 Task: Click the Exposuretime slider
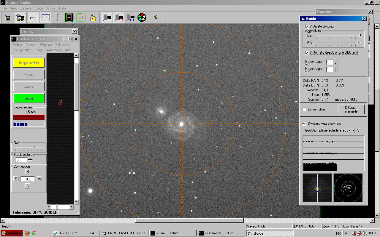click(x=29, y=117)
